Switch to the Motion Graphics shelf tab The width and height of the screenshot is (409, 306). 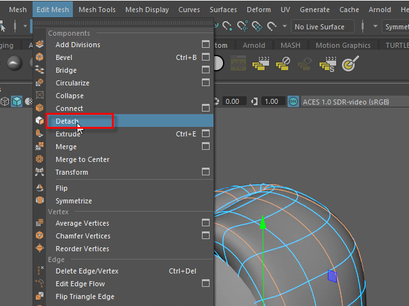tap(343, 45)
